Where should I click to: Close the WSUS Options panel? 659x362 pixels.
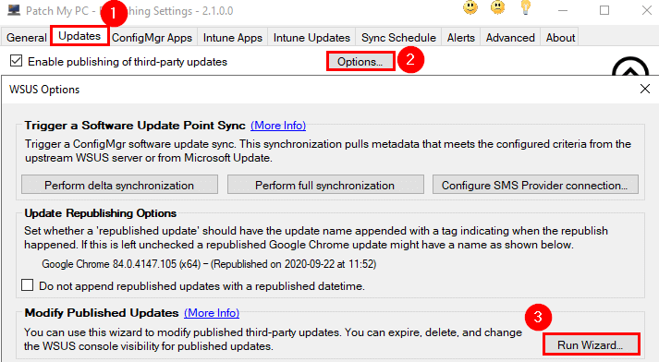pyautogui.click(x=645, y=89)
